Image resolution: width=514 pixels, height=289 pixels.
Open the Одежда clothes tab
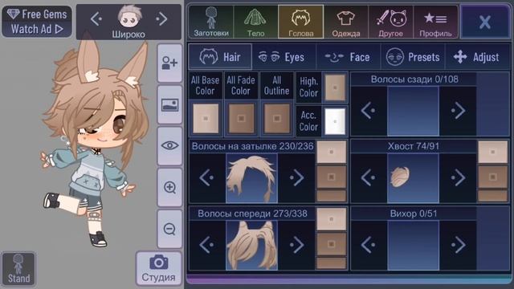346,22
